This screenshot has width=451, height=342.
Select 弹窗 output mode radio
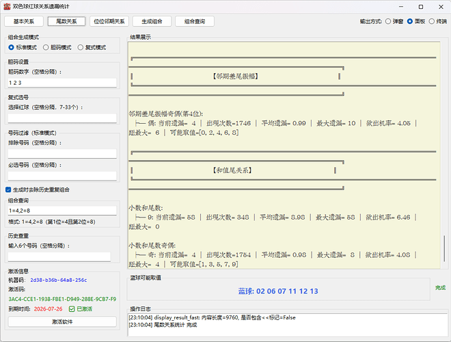click(x=388, y=21)
